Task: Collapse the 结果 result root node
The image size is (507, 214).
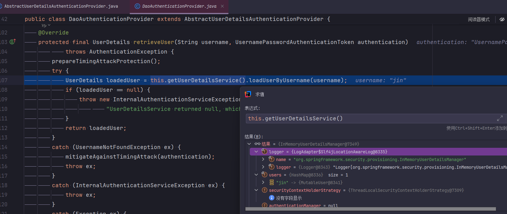Action: [249, 144]
